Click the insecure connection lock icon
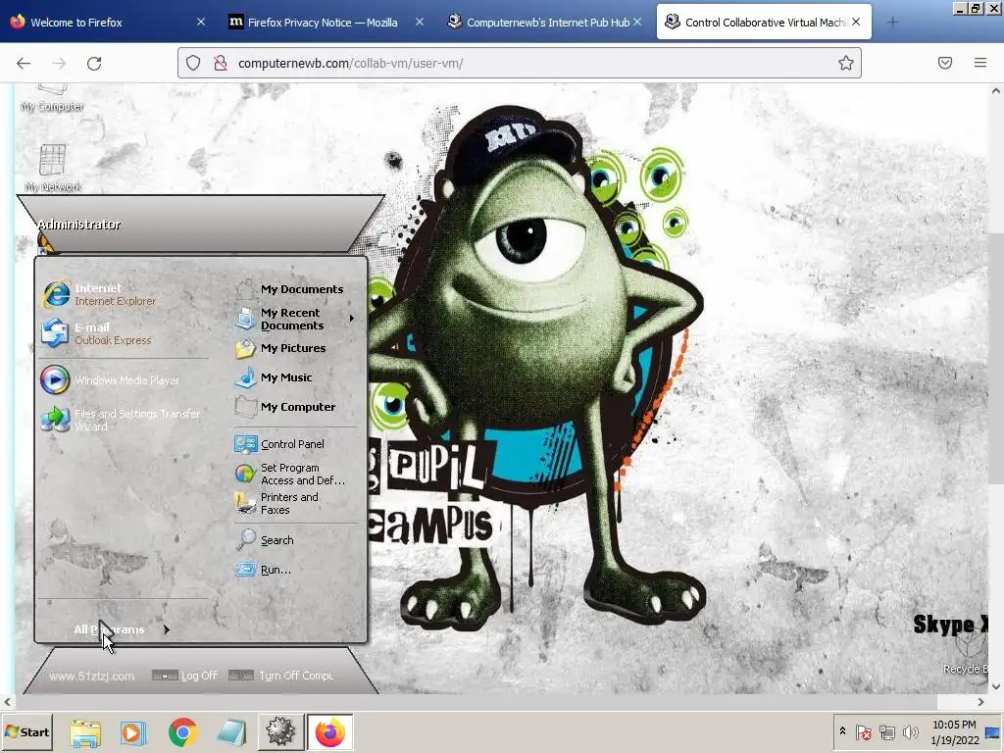 click(221, 63)
